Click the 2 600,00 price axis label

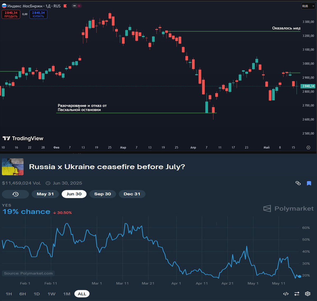pyautogui.click(x=308, y=119)
